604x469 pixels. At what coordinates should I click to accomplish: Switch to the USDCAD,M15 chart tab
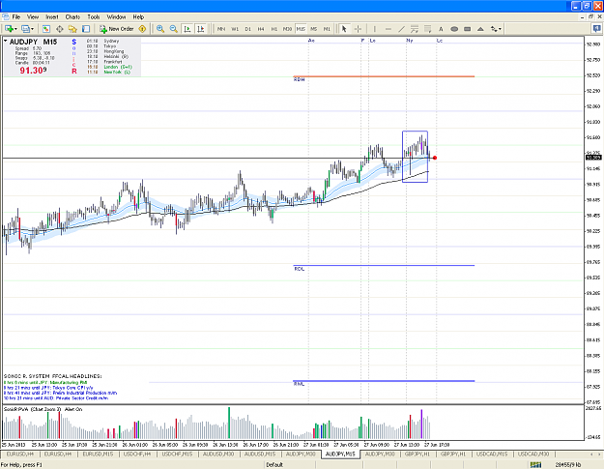(492, 454)
